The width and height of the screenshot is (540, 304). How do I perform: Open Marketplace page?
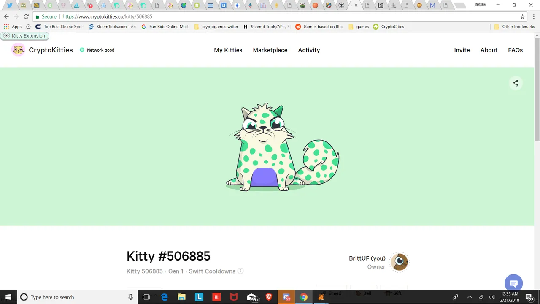(270, 50)
